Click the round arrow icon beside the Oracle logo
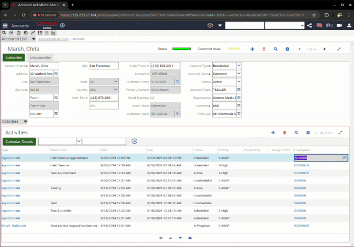354x247 pixels. coord(63,26)
